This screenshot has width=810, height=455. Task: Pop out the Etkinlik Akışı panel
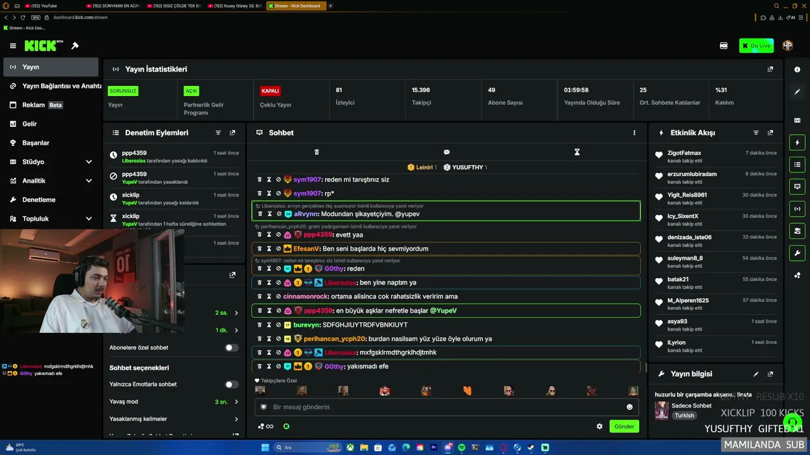pyautogui.click(x=770, y=133)
